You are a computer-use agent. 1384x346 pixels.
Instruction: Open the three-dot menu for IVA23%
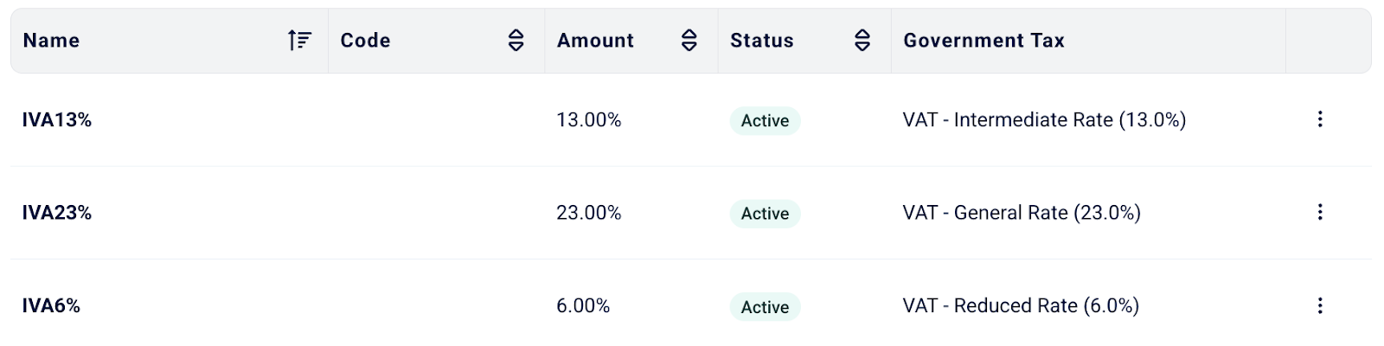point(1319,212)
